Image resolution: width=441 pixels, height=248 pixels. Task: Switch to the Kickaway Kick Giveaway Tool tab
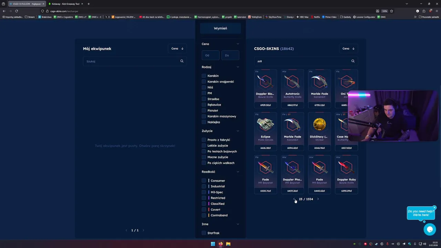point(65,4)
